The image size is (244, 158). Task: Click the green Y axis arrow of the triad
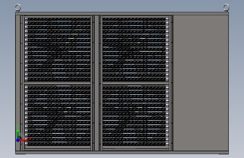pos(18,134)
